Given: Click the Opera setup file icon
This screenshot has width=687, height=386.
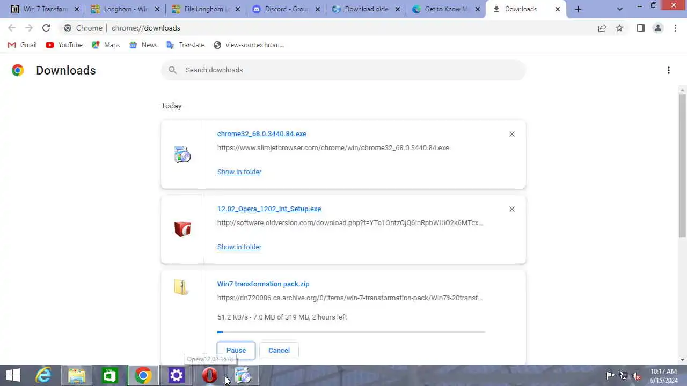Looking at the screenshot, I should pos(182,229).
